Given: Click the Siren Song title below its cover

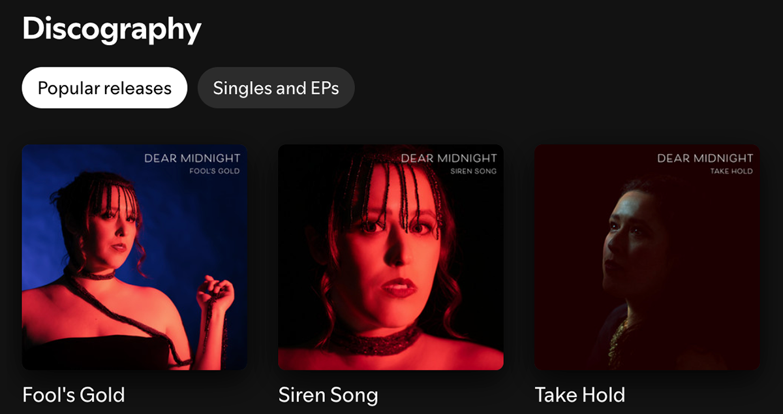Looking at the screenshot, I should [328, 394].
